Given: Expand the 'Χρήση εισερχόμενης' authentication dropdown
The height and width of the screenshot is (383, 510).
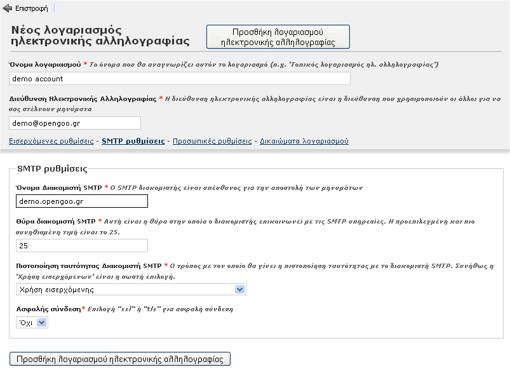Looking at the screenshot, I should 131,290.
